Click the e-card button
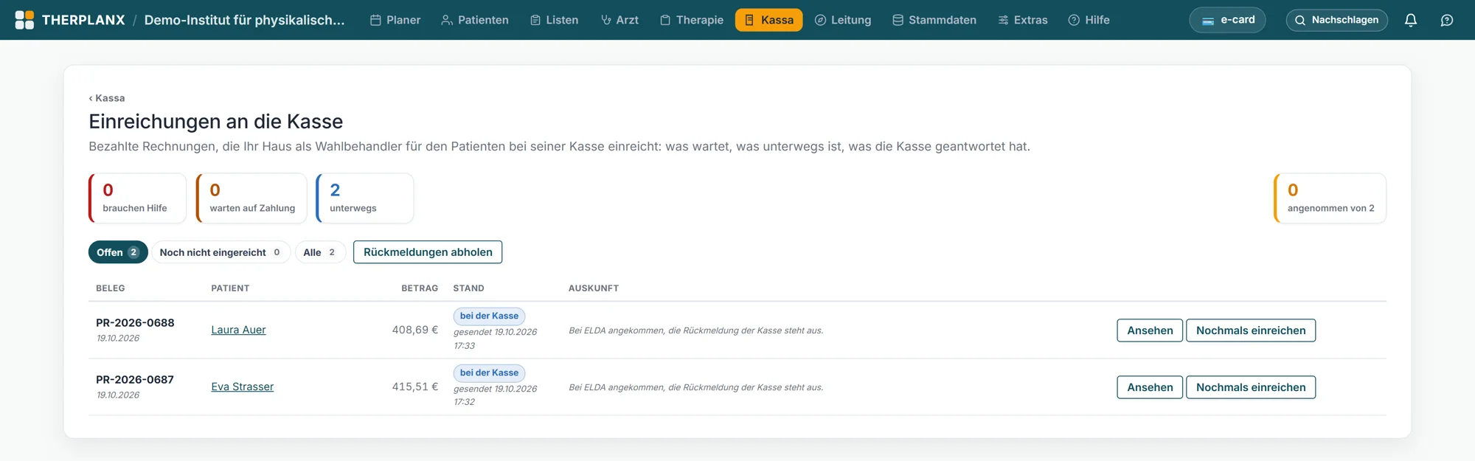The width and height of the screenshot is (1475, 461). (1227, 20)
